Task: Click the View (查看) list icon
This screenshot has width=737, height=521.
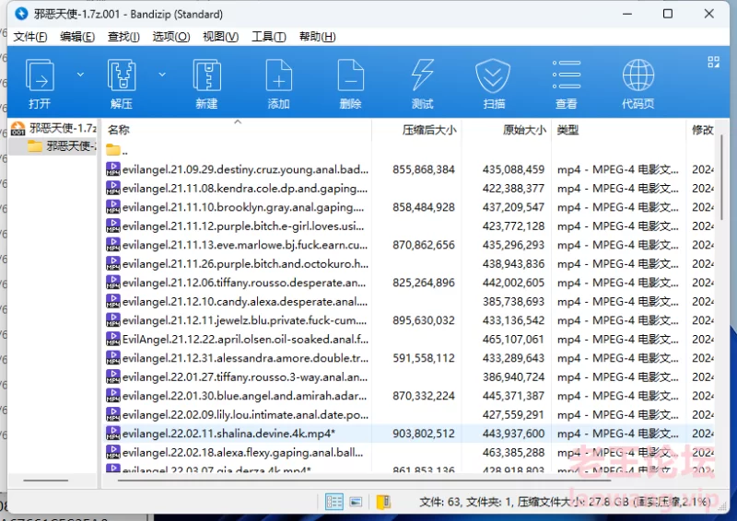Action: coord(567,75)
